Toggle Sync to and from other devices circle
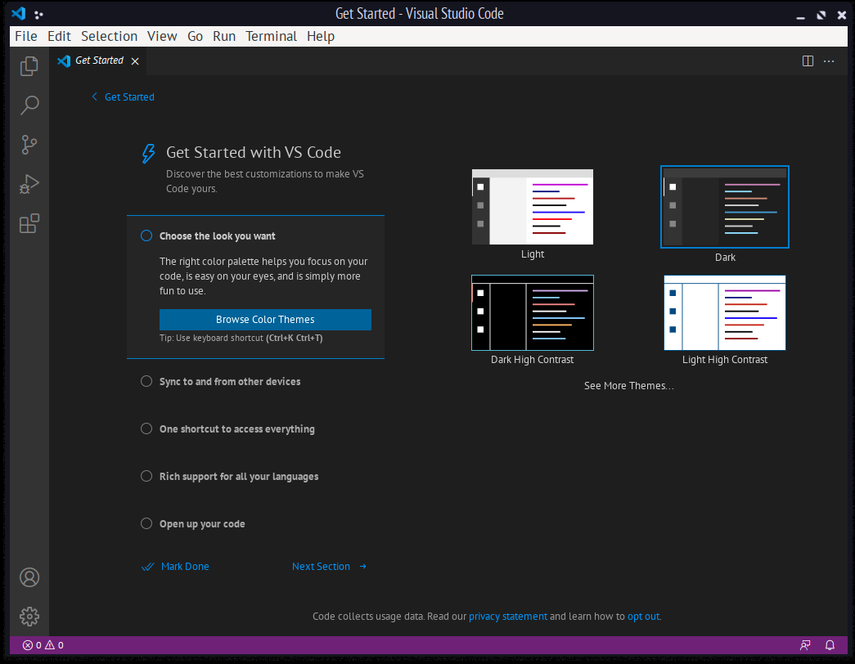This screenshot has width=855, height=664. tap(146, 381)
